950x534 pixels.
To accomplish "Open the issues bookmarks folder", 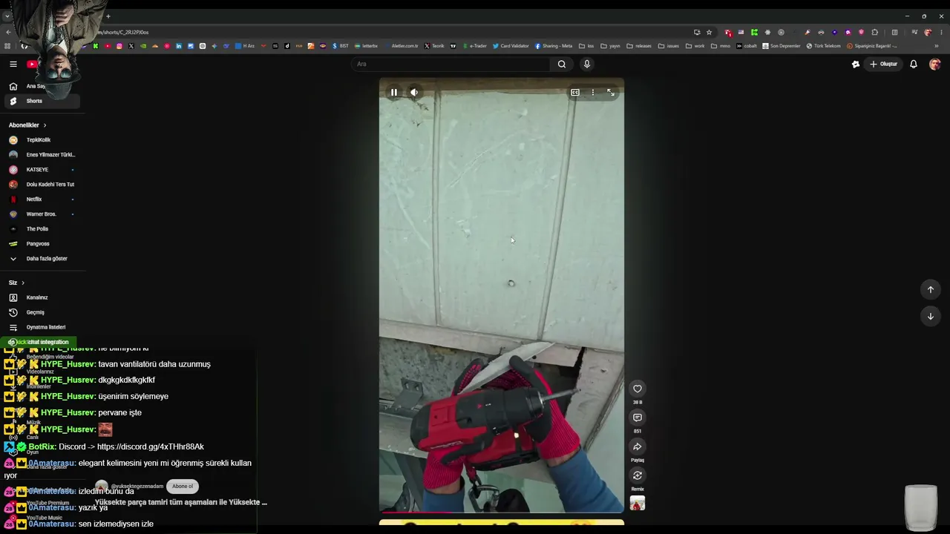I will [x=668, y=46].
